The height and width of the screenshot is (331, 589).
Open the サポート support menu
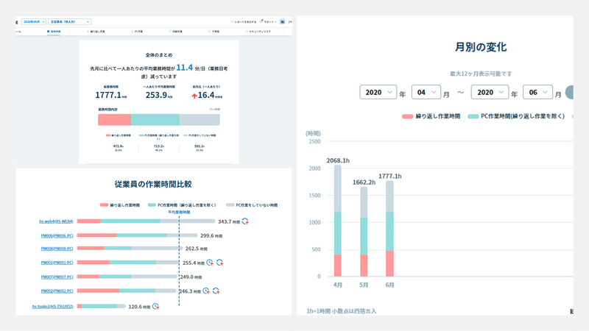coord(268,22)
